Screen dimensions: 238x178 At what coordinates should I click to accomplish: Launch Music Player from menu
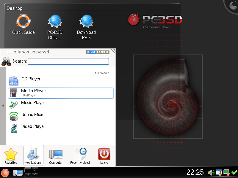[61, 105]
